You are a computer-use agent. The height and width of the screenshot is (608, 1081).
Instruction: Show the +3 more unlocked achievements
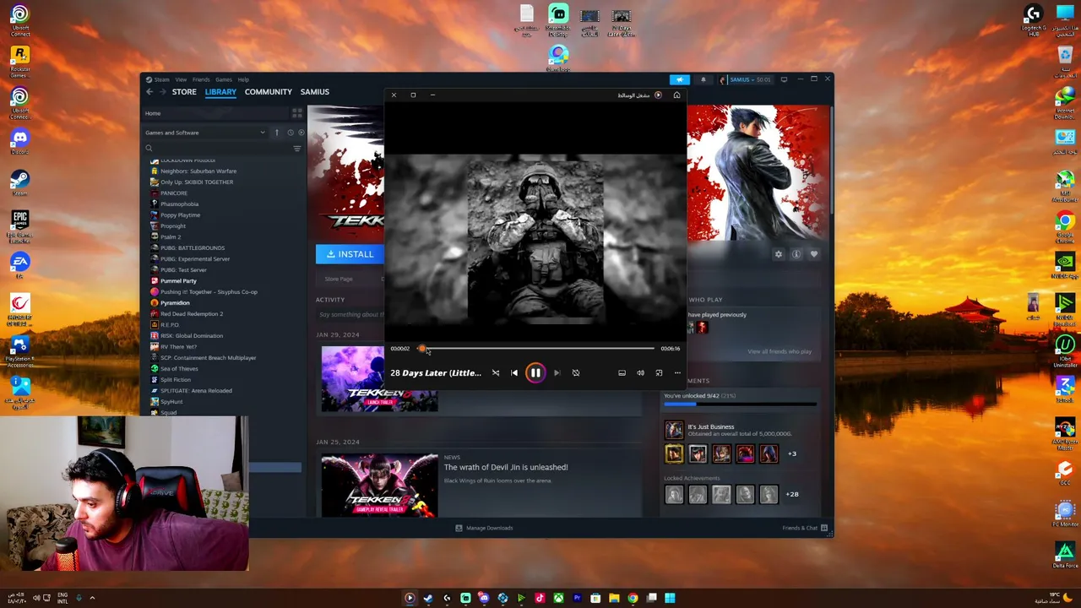[x=792, y=454]
